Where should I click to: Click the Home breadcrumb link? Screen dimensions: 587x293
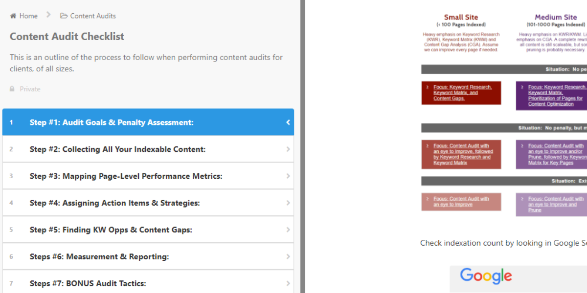pyautogui.click(x=28, y=16)
